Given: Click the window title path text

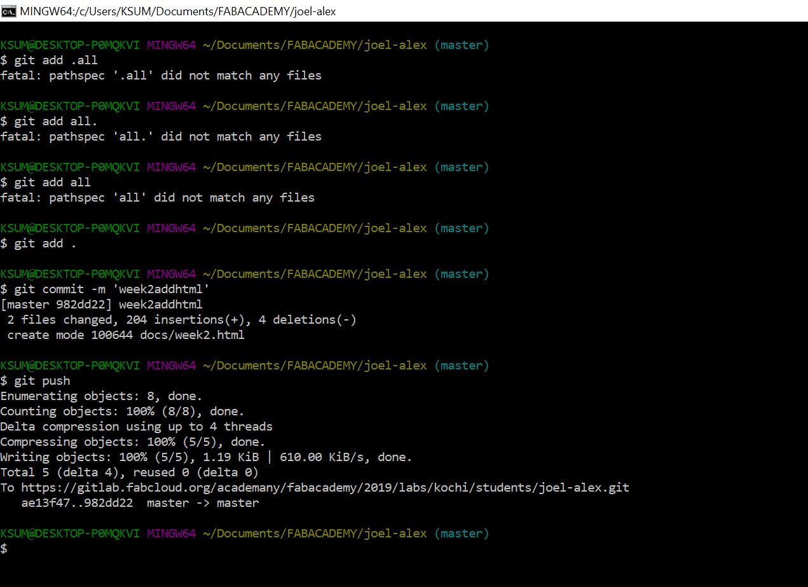Looking at the screenshot, I should tap(178, 11).
